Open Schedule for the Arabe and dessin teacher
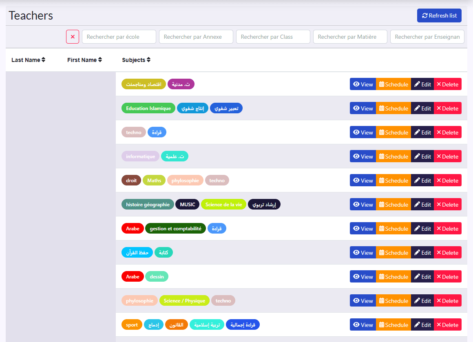Image resolution: width=473 pixels, height=342 pixels. pos(393,276)
